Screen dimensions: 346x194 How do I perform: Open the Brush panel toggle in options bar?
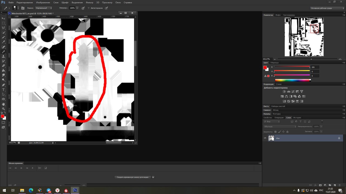click(23, 8)
